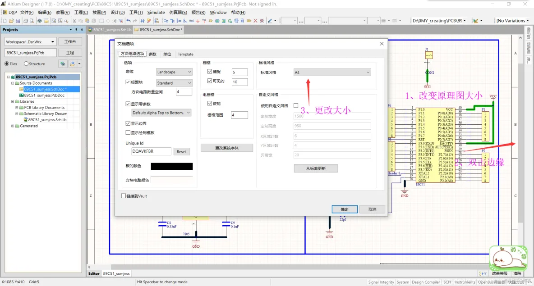
Task: Save the active document via floppy icon
Action: tap(18, 21)
